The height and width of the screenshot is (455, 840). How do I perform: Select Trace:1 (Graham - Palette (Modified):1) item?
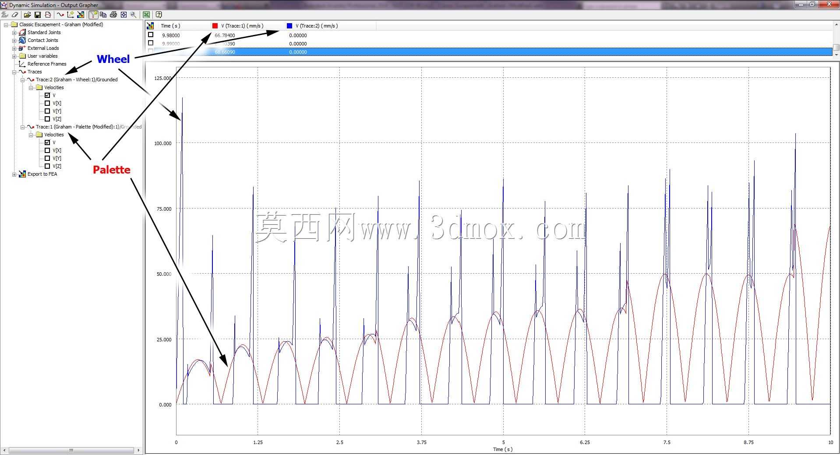click(x=88, y=127)
